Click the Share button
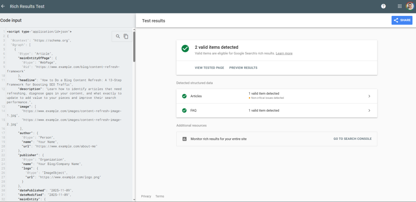 (402, 20)
